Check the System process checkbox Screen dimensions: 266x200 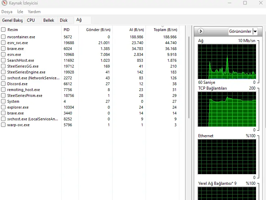pyautogui.click(x=3, y=101)
